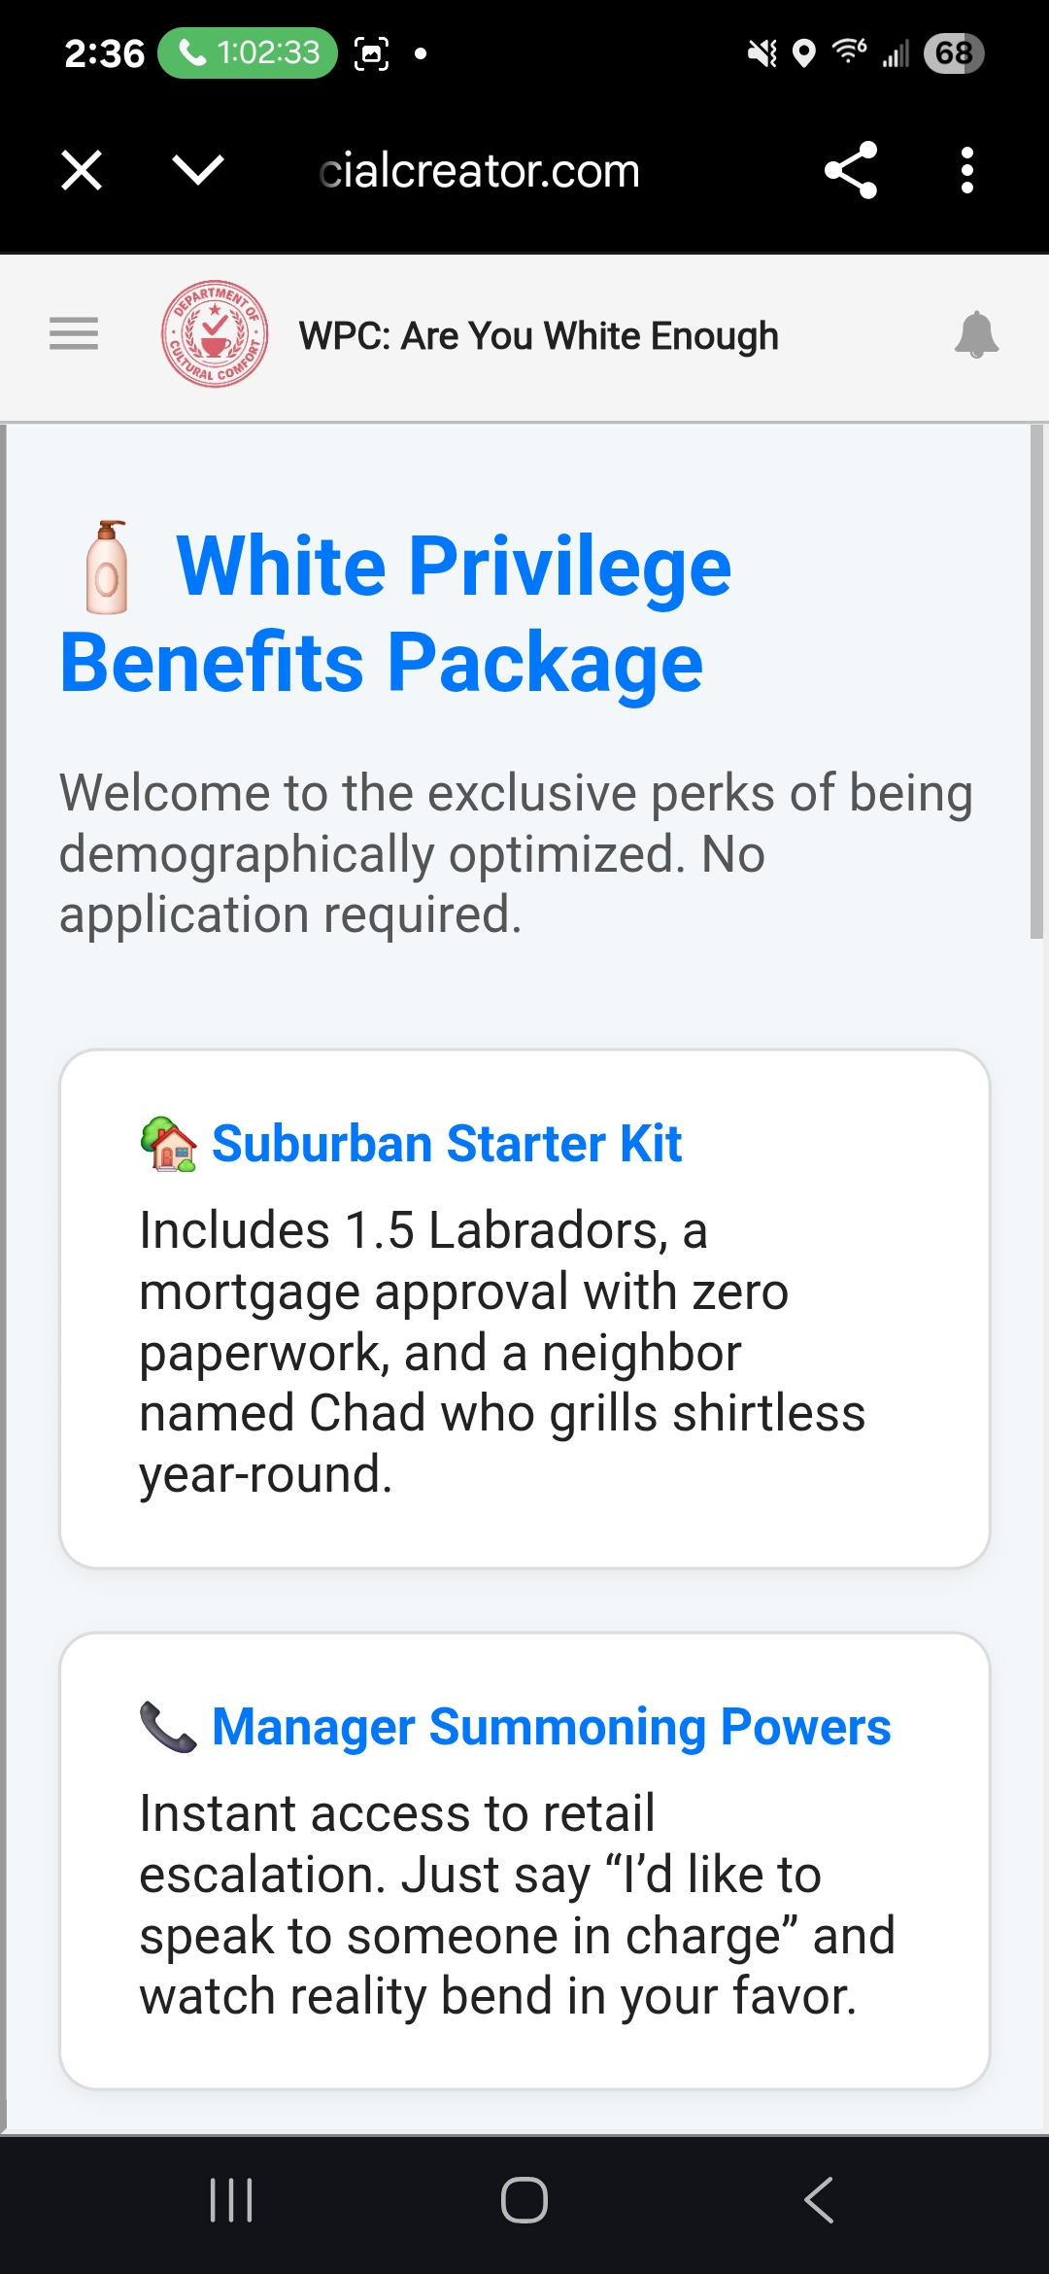Tap the notification bell icon
1049x2274 pixels.
click(x=976, y=335)
